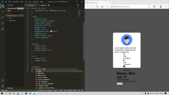Click the Hire Me button
The width and height of the screenshot is (169, 95).
[x=120, y=83]
